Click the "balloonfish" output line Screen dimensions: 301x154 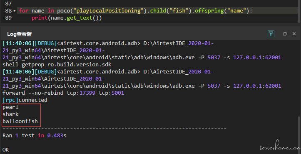pyautogui.click(x=20, y=121)
